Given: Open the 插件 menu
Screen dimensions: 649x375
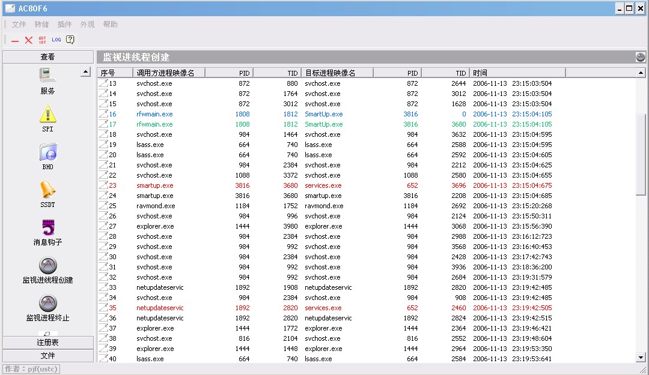Looking at the screenshot, I should click(x=64, y=25).
